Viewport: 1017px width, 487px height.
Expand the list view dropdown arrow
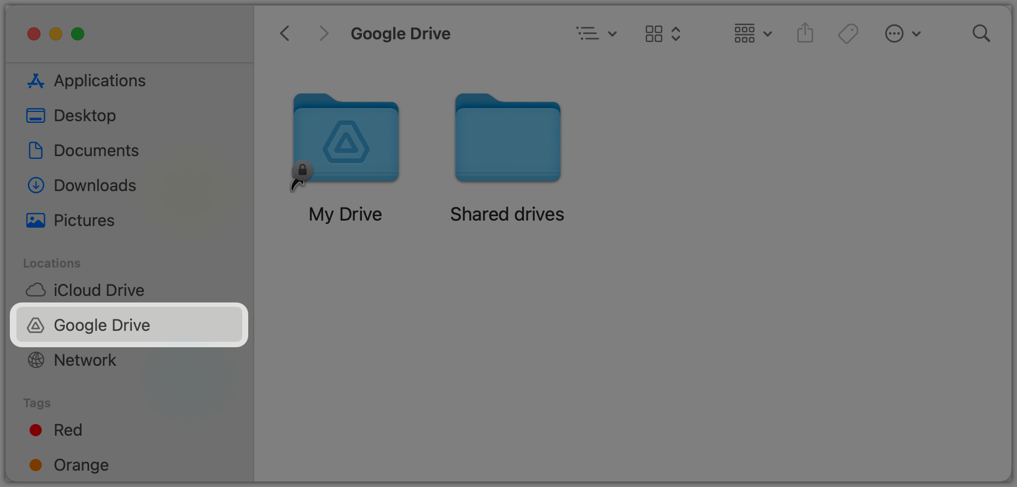[612, 34]
